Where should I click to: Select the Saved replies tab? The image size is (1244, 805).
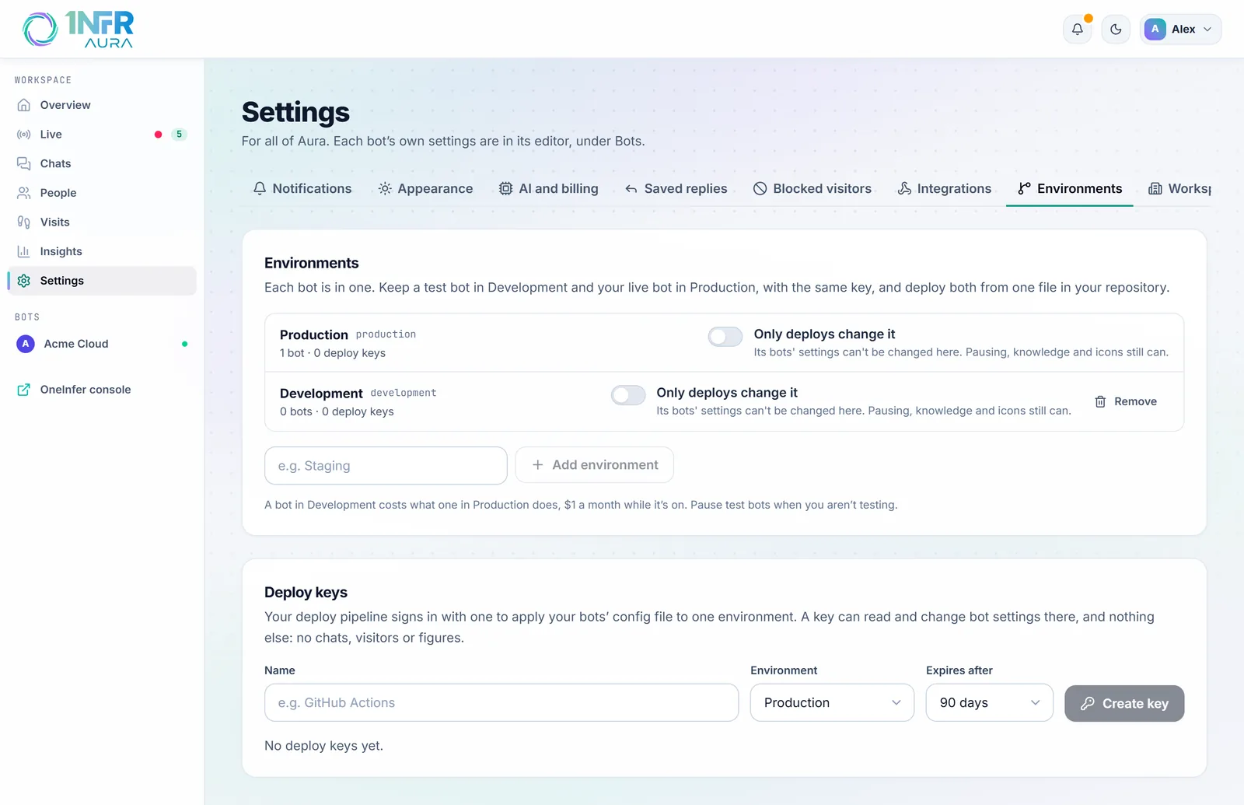point(676,188)
